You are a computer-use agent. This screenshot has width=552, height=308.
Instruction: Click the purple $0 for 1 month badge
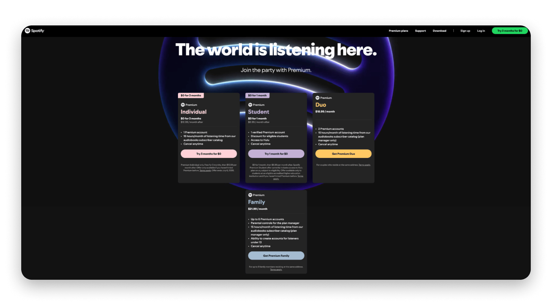pos(257,95)
